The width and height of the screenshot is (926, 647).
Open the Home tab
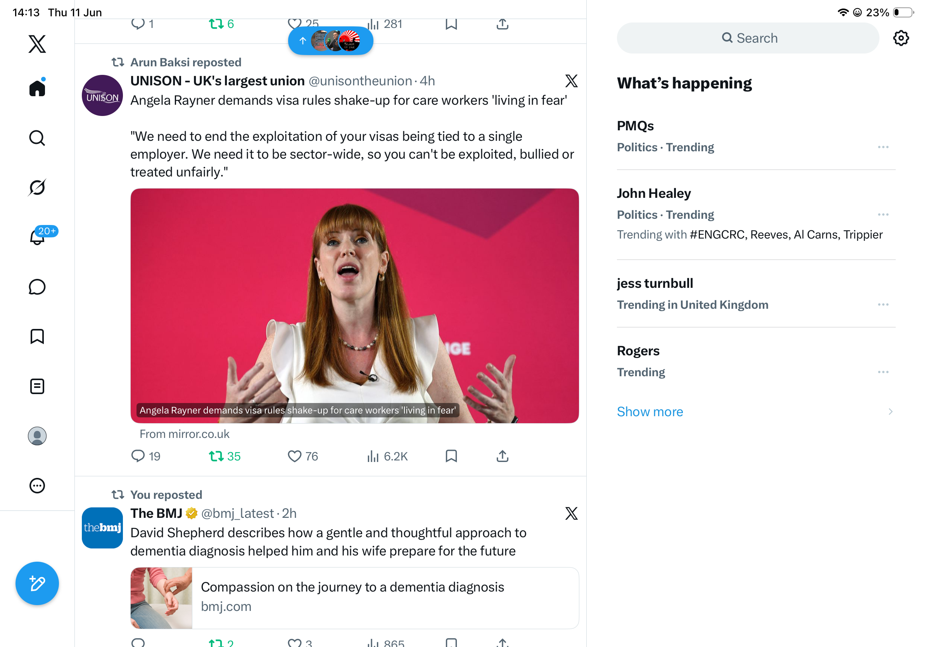click(37, 88)
